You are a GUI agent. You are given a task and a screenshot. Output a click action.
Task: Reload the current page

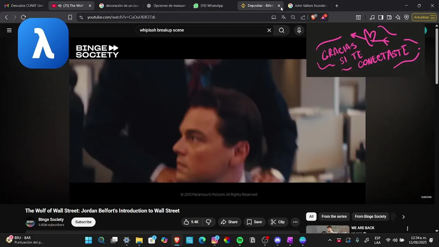click(x=23, y=17)
